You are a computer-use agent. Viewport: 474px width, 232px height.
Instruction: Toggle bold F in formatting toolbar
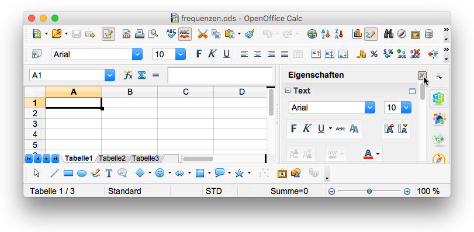[199, 54]
